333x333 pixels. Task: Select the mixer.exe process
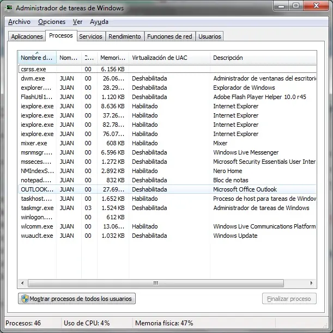(167, 143)
